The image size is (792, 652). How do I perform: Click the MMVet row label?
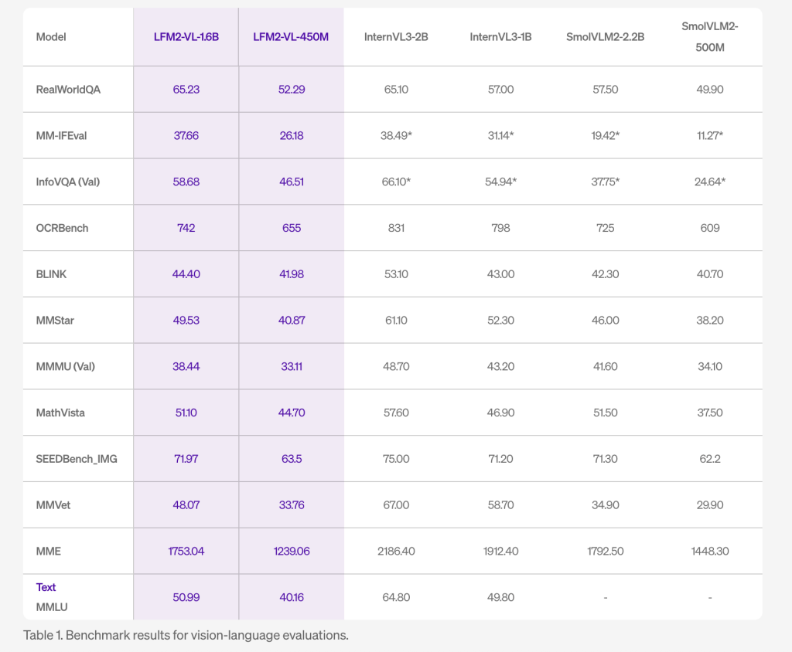click(x=53, y=505)
